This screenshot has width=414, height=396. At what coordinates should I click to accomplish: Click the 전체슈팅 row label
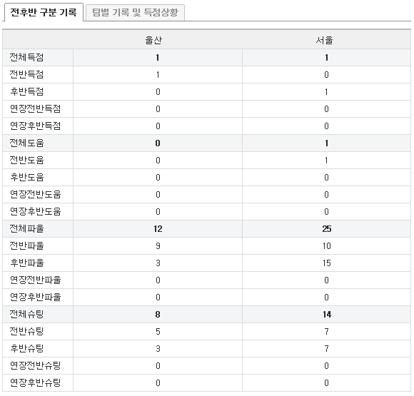(26, 315)
